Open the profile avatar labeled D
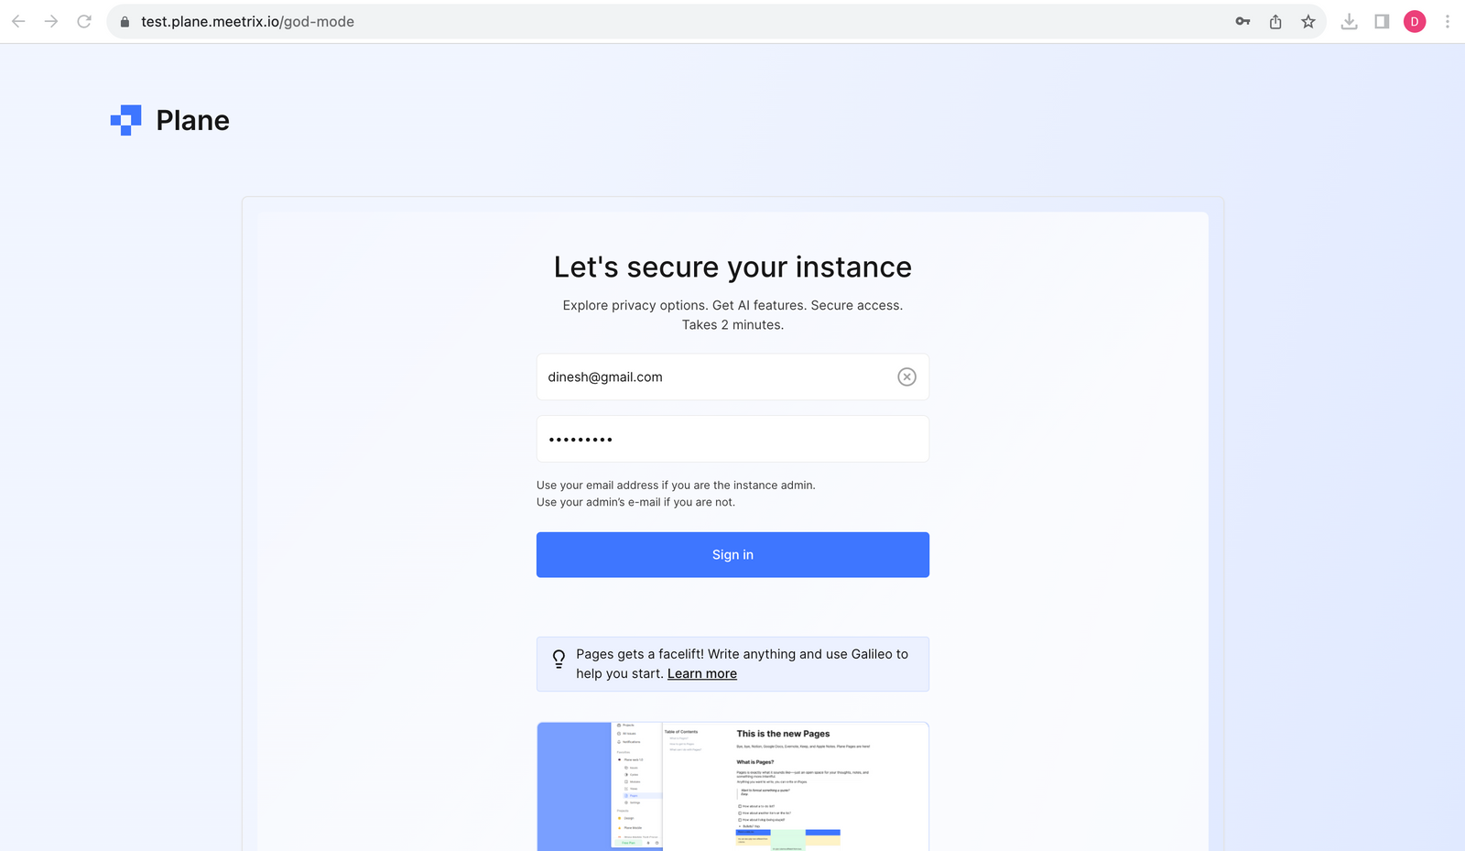Screen dimensions: 1465x851 [1415, 22]
